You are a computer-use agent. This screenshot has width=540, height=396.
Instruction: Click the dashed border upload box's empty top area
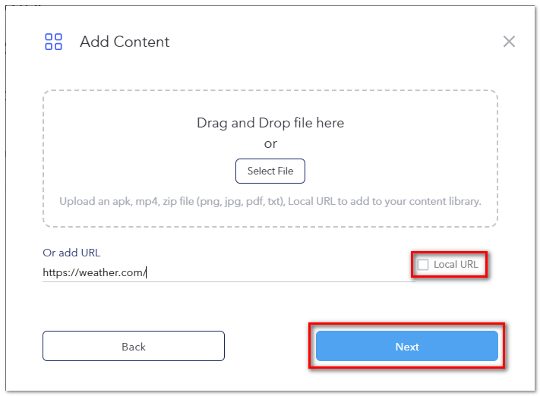point(270,103)
